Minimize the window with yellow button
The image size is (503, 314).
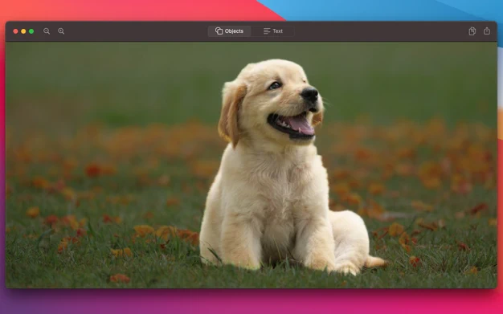(23, 31)
